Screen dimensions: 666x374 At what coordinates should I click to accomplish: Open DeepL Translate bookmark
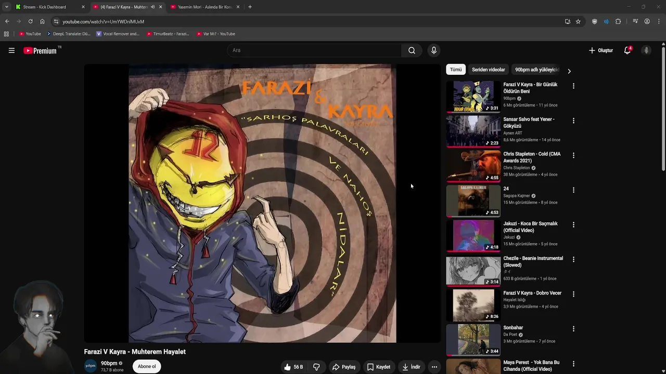click(69, 34)
